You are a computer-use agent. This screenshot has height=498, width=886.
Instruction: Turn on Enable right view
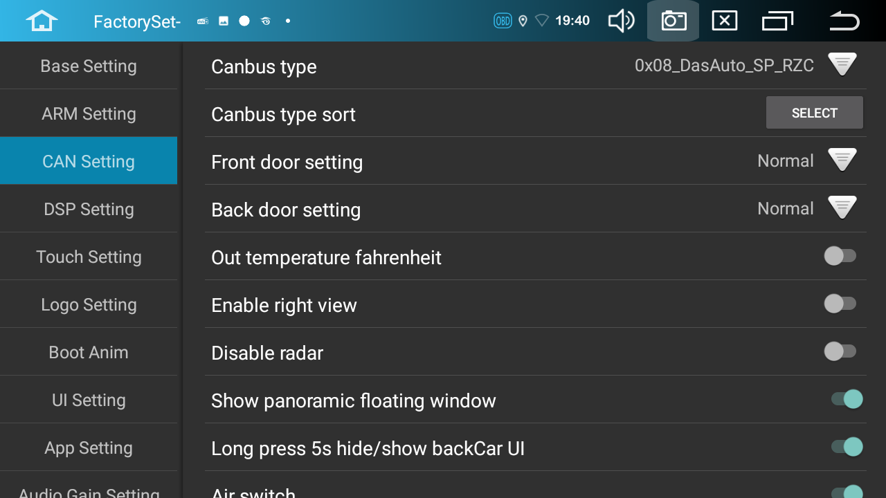840,304
